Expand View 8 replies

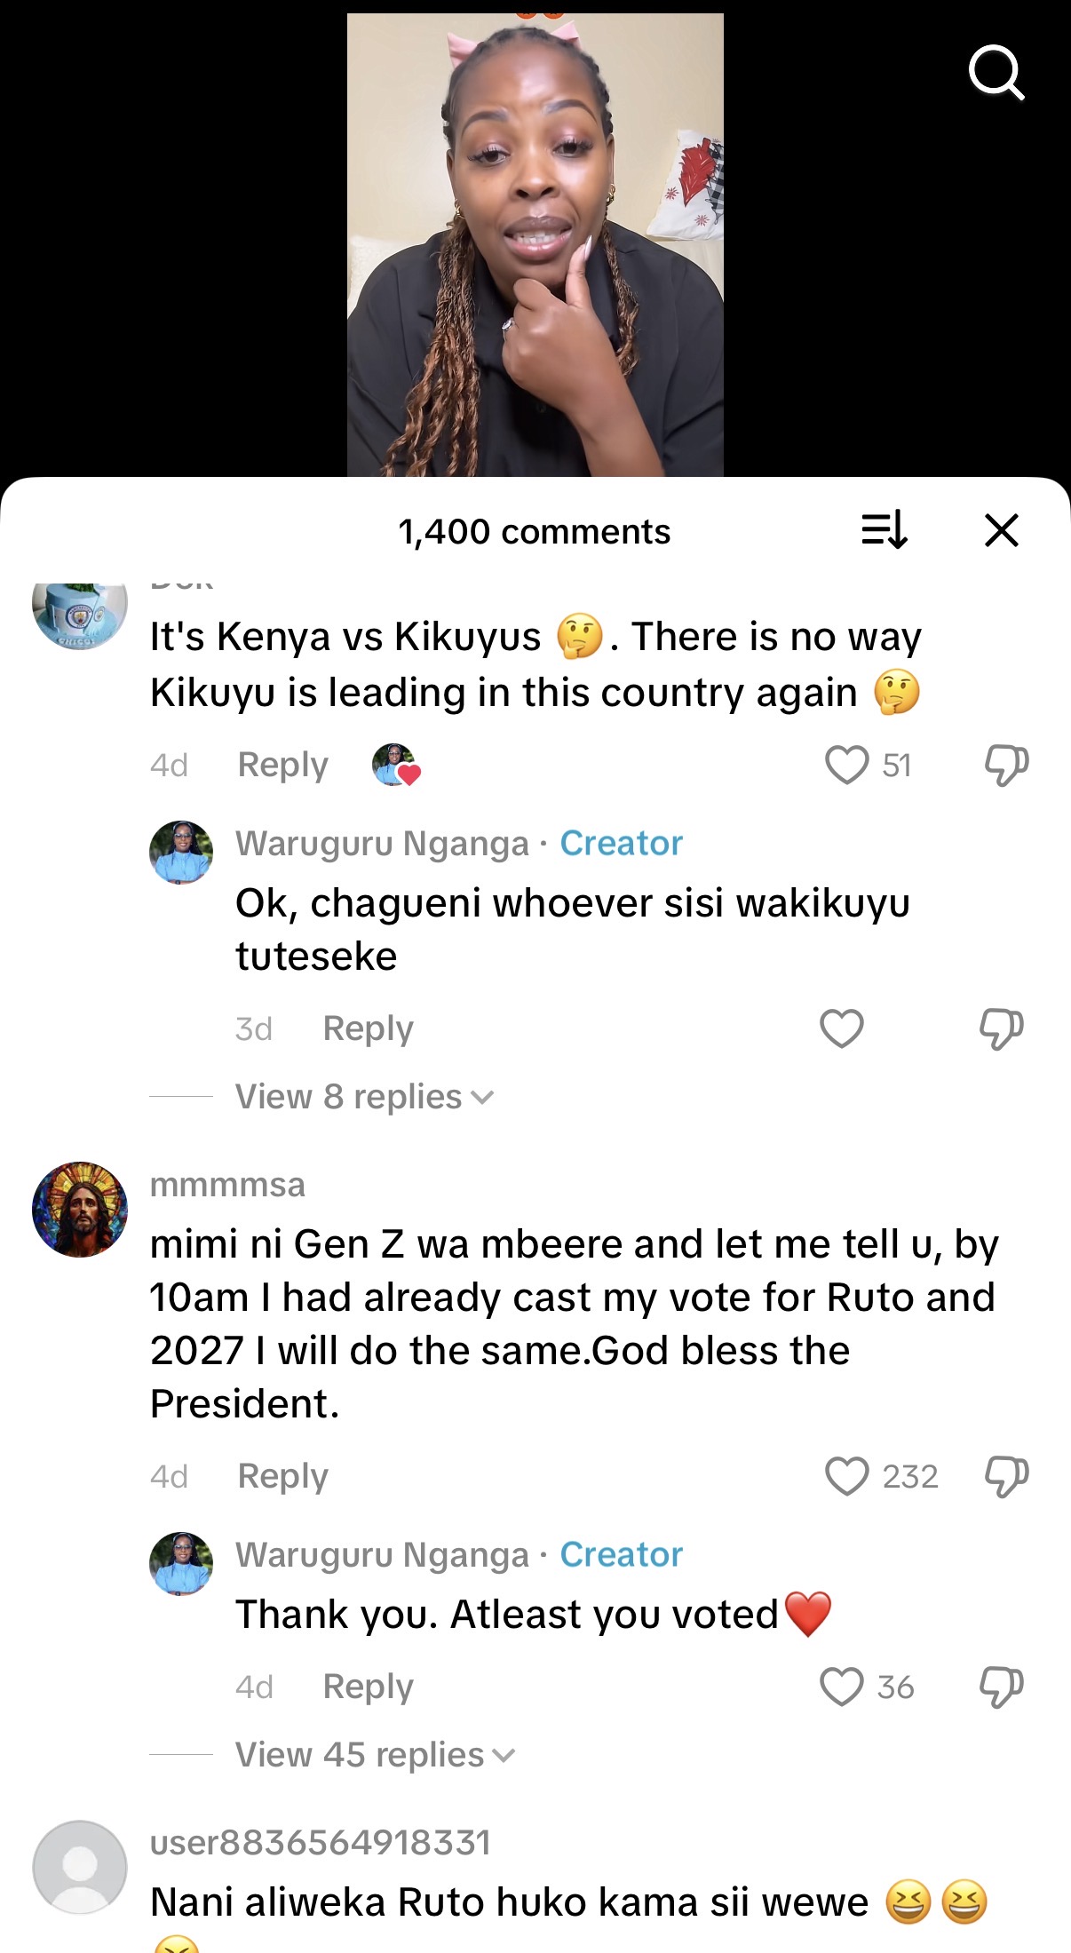[x=364, y=1097]
